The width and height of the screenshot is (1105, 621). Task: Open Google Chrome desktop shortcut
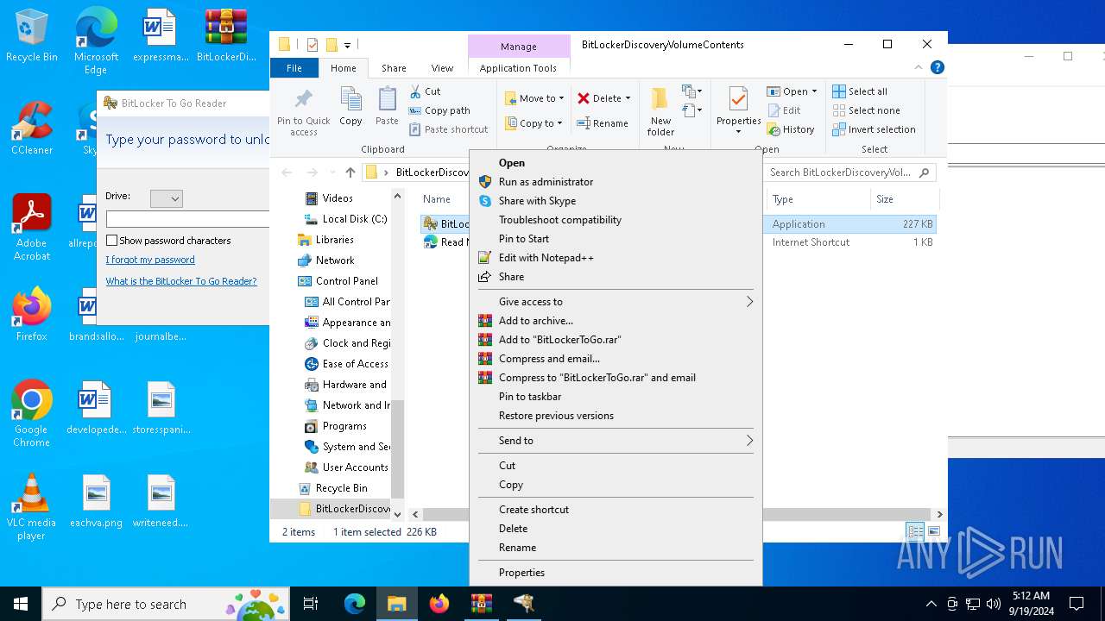(x=32, y=414)
